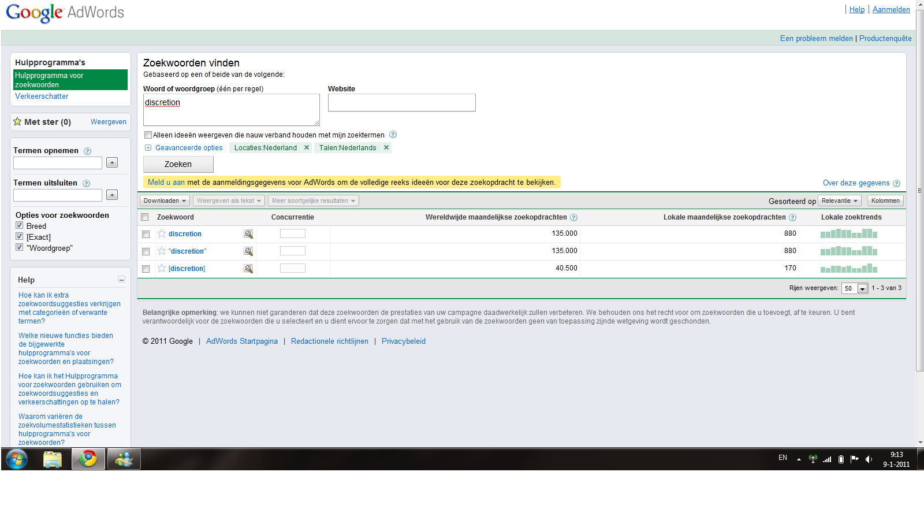Click competition bar for "discretion" row
924x520 pixels.
tap(293, 251)
